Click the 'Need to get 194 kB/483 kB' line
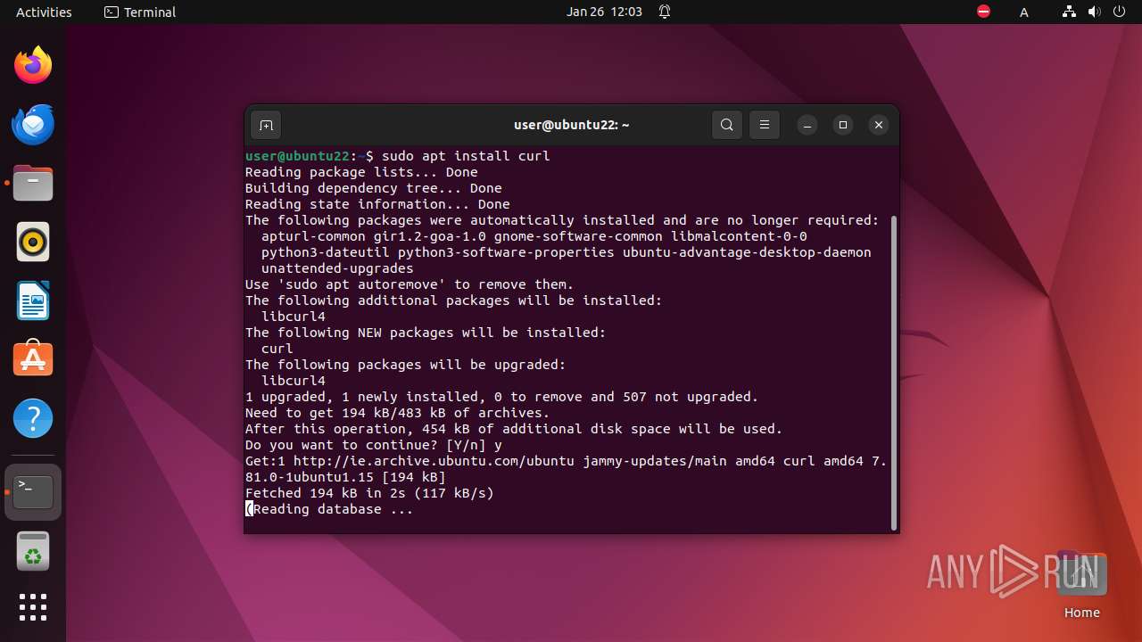The height and width of the screenshot is (642, 1142). pyautogui.click(x=398, y=413)
